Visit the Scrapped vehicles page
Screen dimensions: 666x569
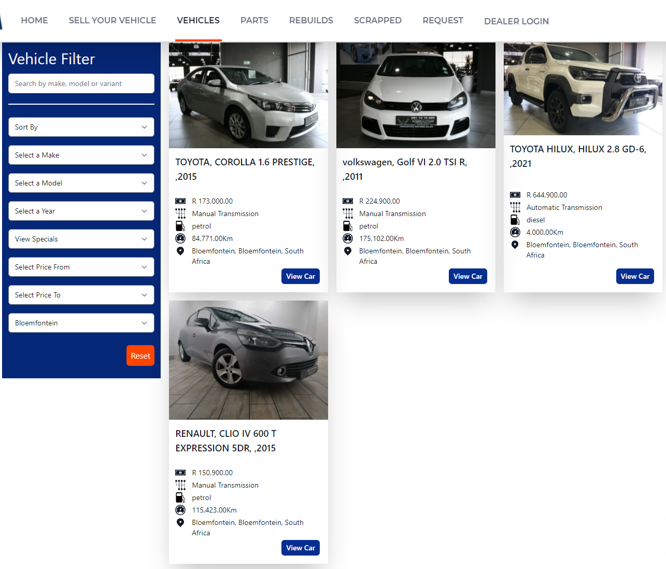click(x=378, y=20)
